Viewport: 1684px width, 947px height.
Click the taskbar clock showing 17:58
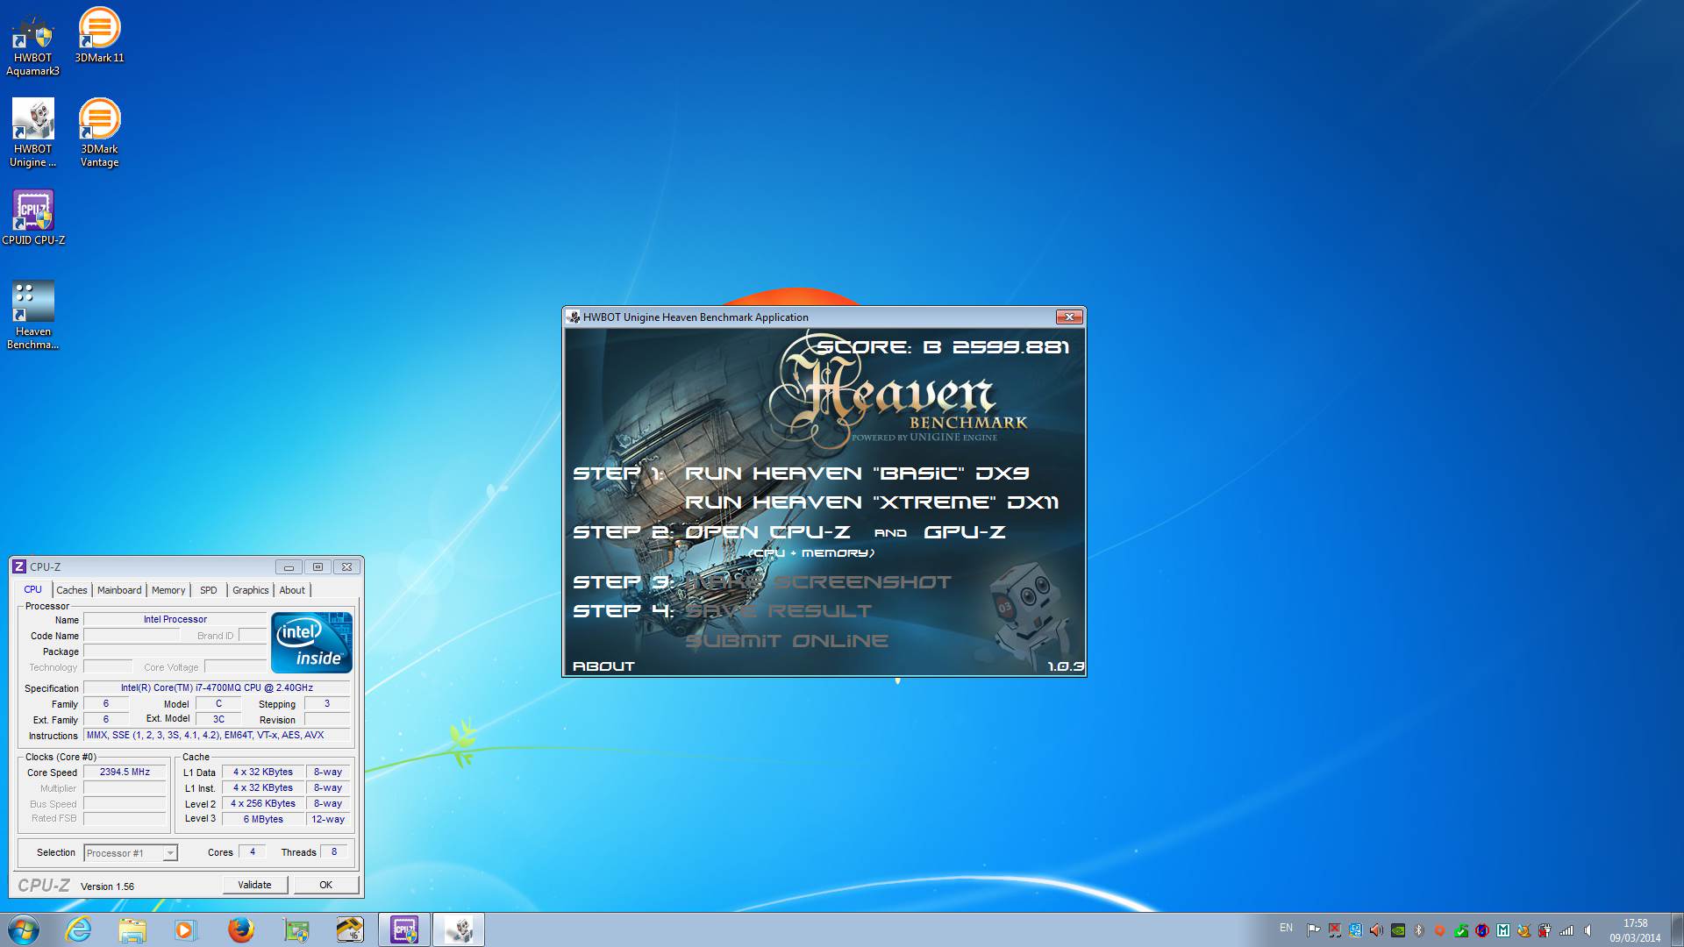pyautogui.click(x=1635, y=930)
